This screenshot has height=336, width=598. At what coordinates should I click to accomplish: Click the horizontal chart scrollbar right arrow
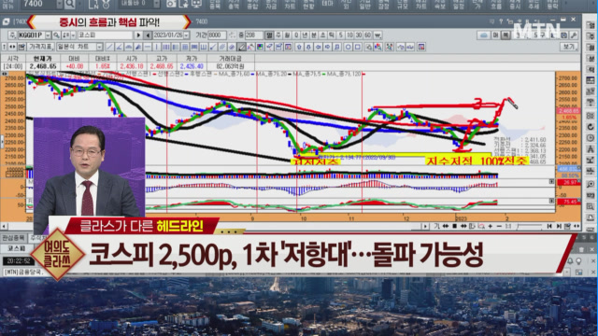425,226
